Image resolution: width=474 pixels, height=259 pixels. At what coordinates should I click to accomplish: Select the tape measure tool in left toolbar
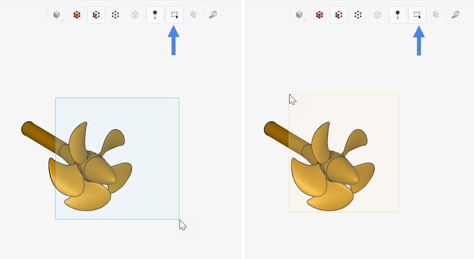pyautogui.click(x=213, y=14)
